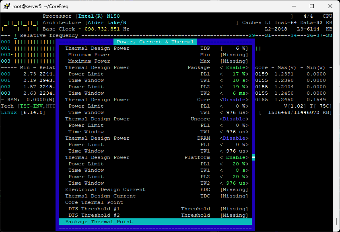340x232 pixels.
Task: Open the Platform TW1 8 s time window value
Action: click(x=234, y=170)
